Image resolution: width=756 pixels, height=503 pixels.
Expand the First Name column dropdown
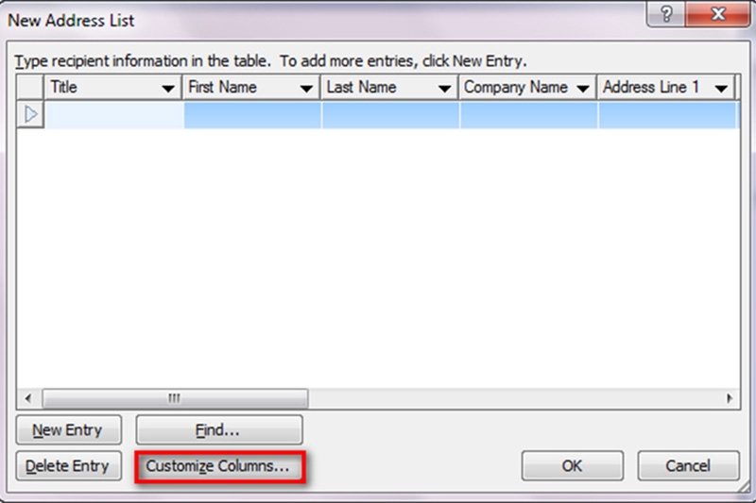[x=306, y=88]
